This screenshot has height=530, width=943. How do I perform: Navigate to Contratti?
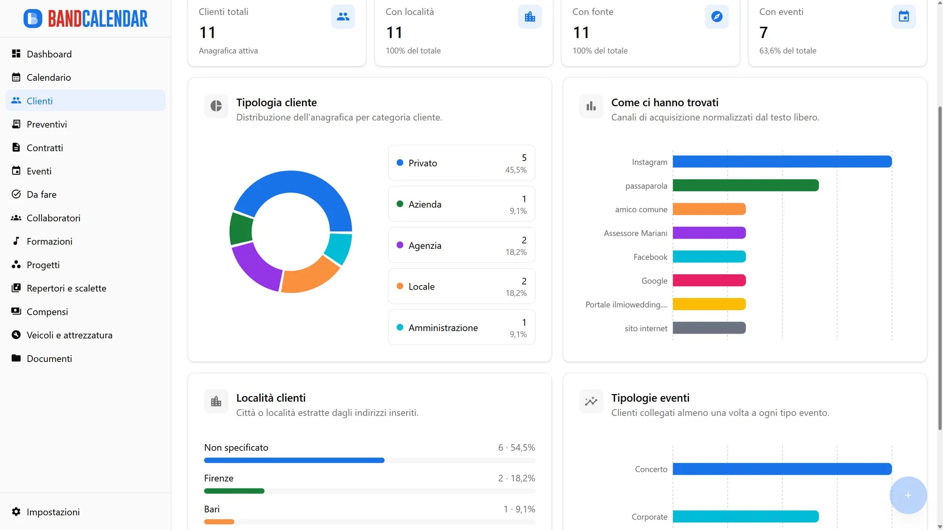[x=85, y=147]
